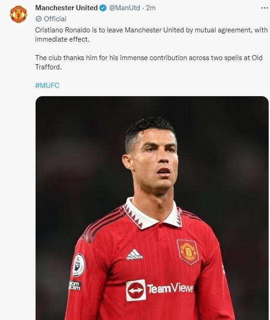Click the Official label text
This screenshot has width=270, height=320.
(55, 19)
